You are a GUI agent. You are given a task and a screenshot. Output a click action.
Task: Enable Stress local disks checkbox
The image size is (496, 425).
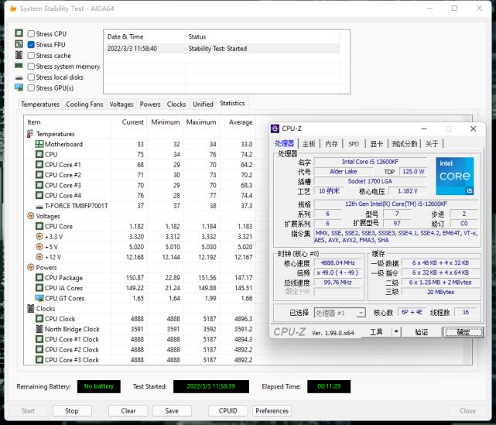31,77
